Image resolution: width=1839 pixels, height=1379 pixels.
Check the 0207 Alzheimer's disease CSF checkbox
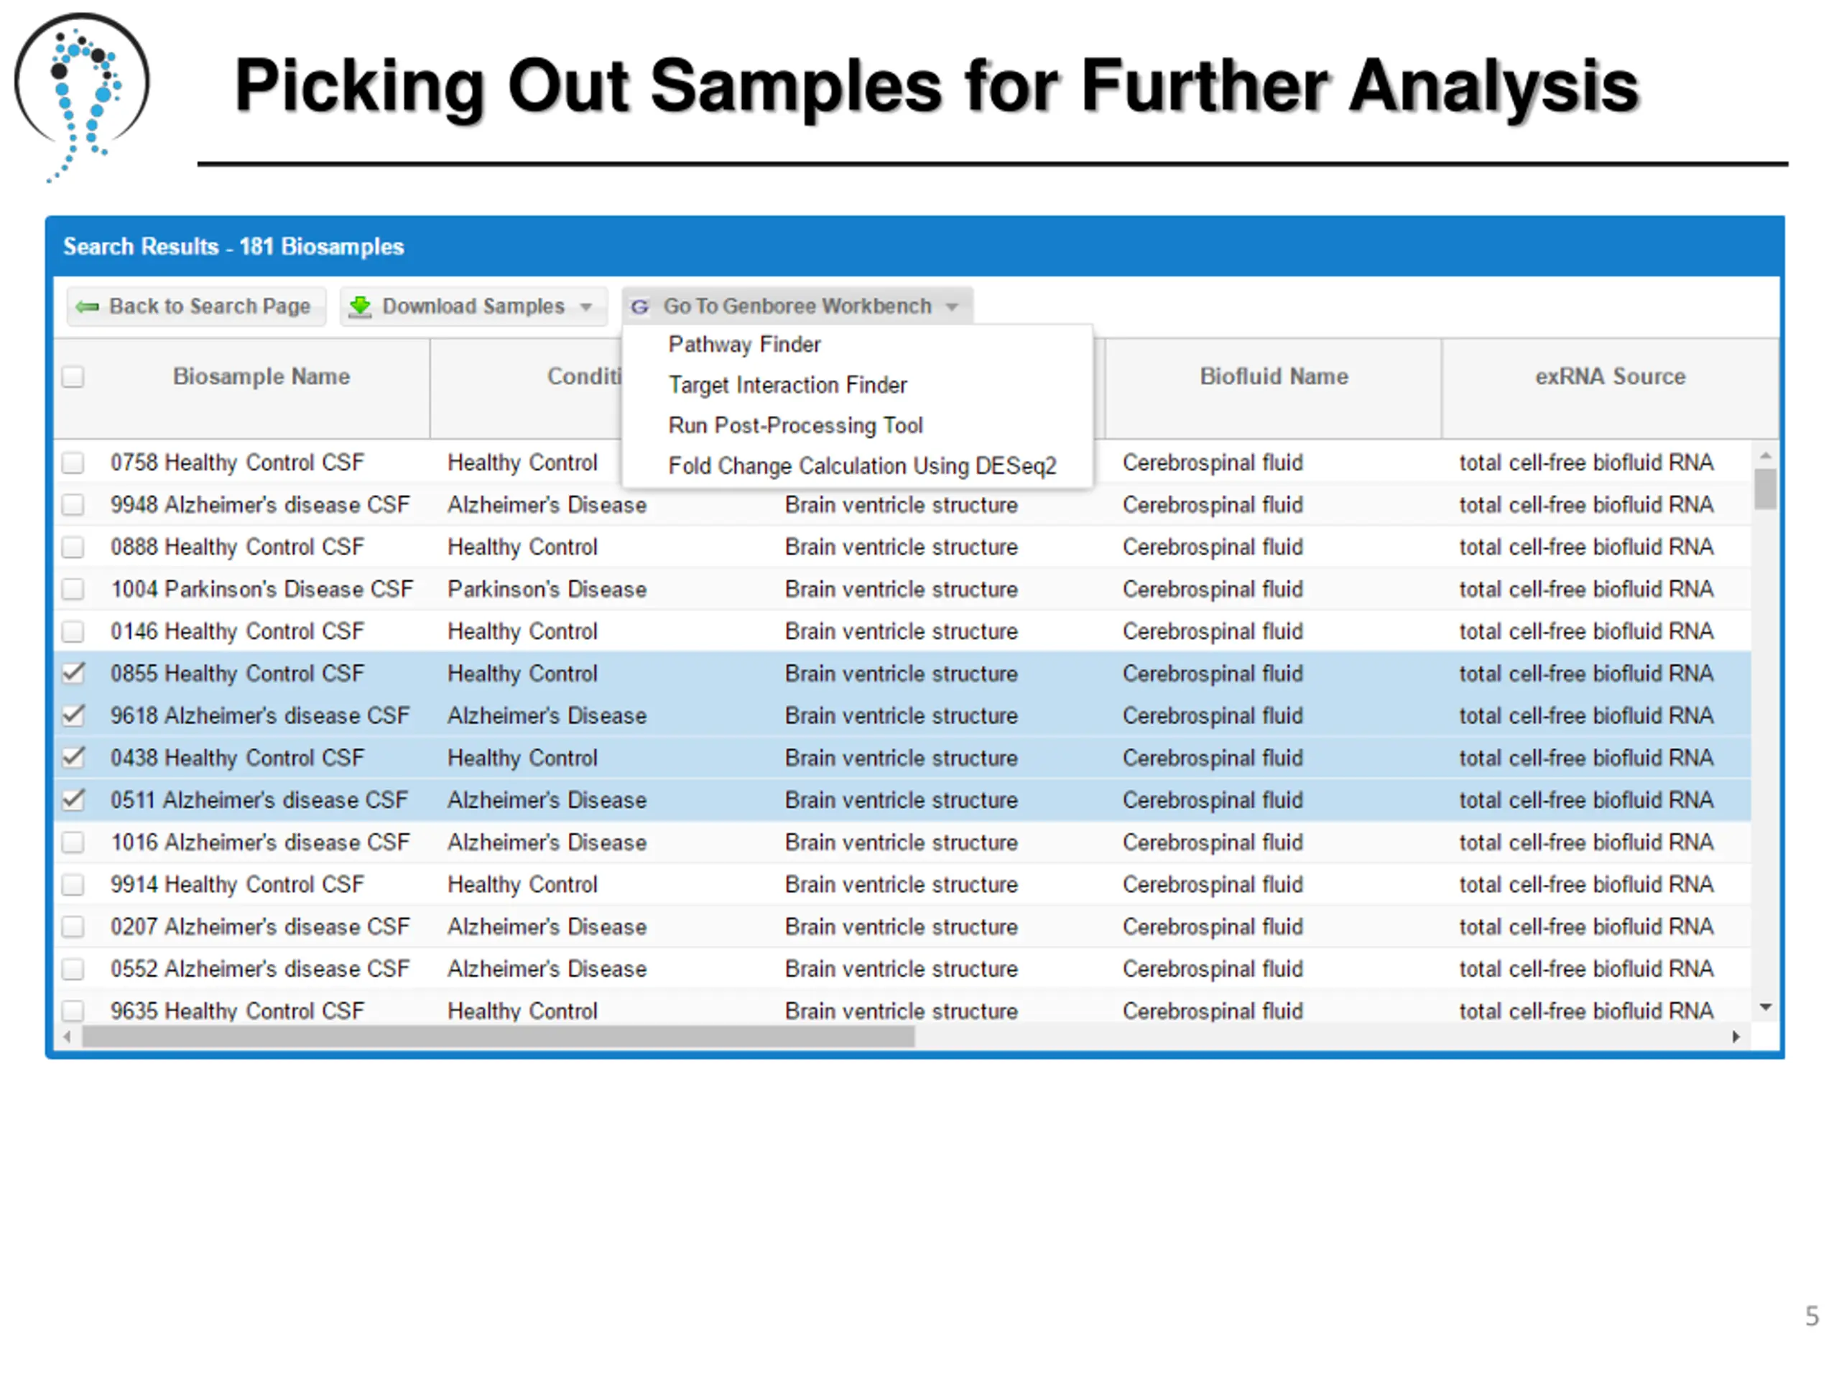coord(73,926)
